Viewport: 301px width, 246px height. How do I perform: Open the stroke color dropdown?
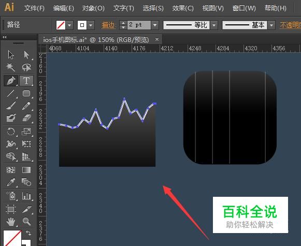[91, 25]
